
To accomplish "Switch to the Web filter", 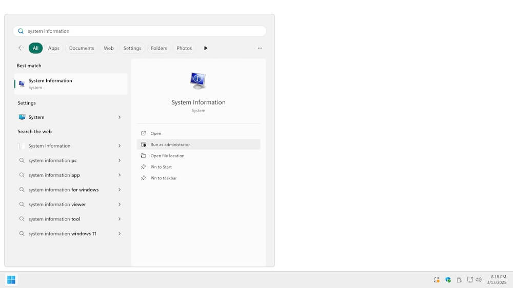I will coord(109,48).
